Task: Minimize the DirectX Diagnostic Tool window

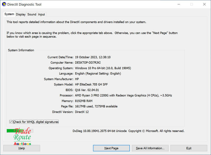Action: (x=179, y=4)
